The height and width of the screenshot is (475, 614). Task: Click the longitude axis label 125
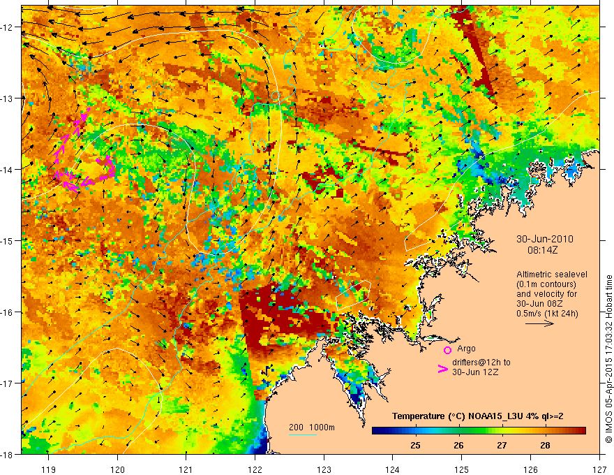(462, 469)
